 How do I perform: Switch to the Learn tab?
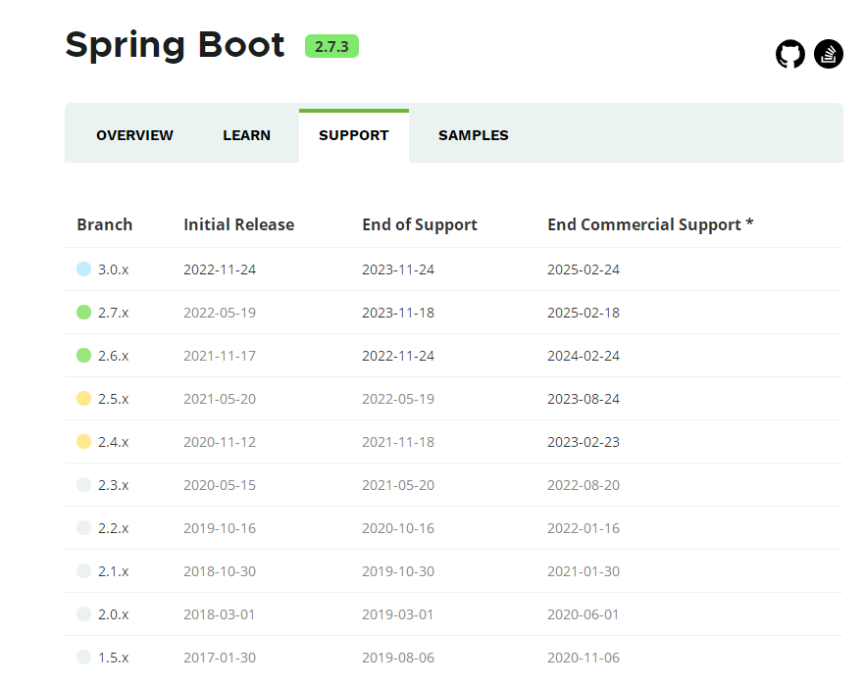click(246, 135)
